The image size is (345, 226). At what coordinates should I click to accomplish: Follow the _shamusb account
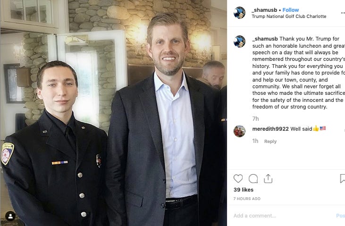290,10
